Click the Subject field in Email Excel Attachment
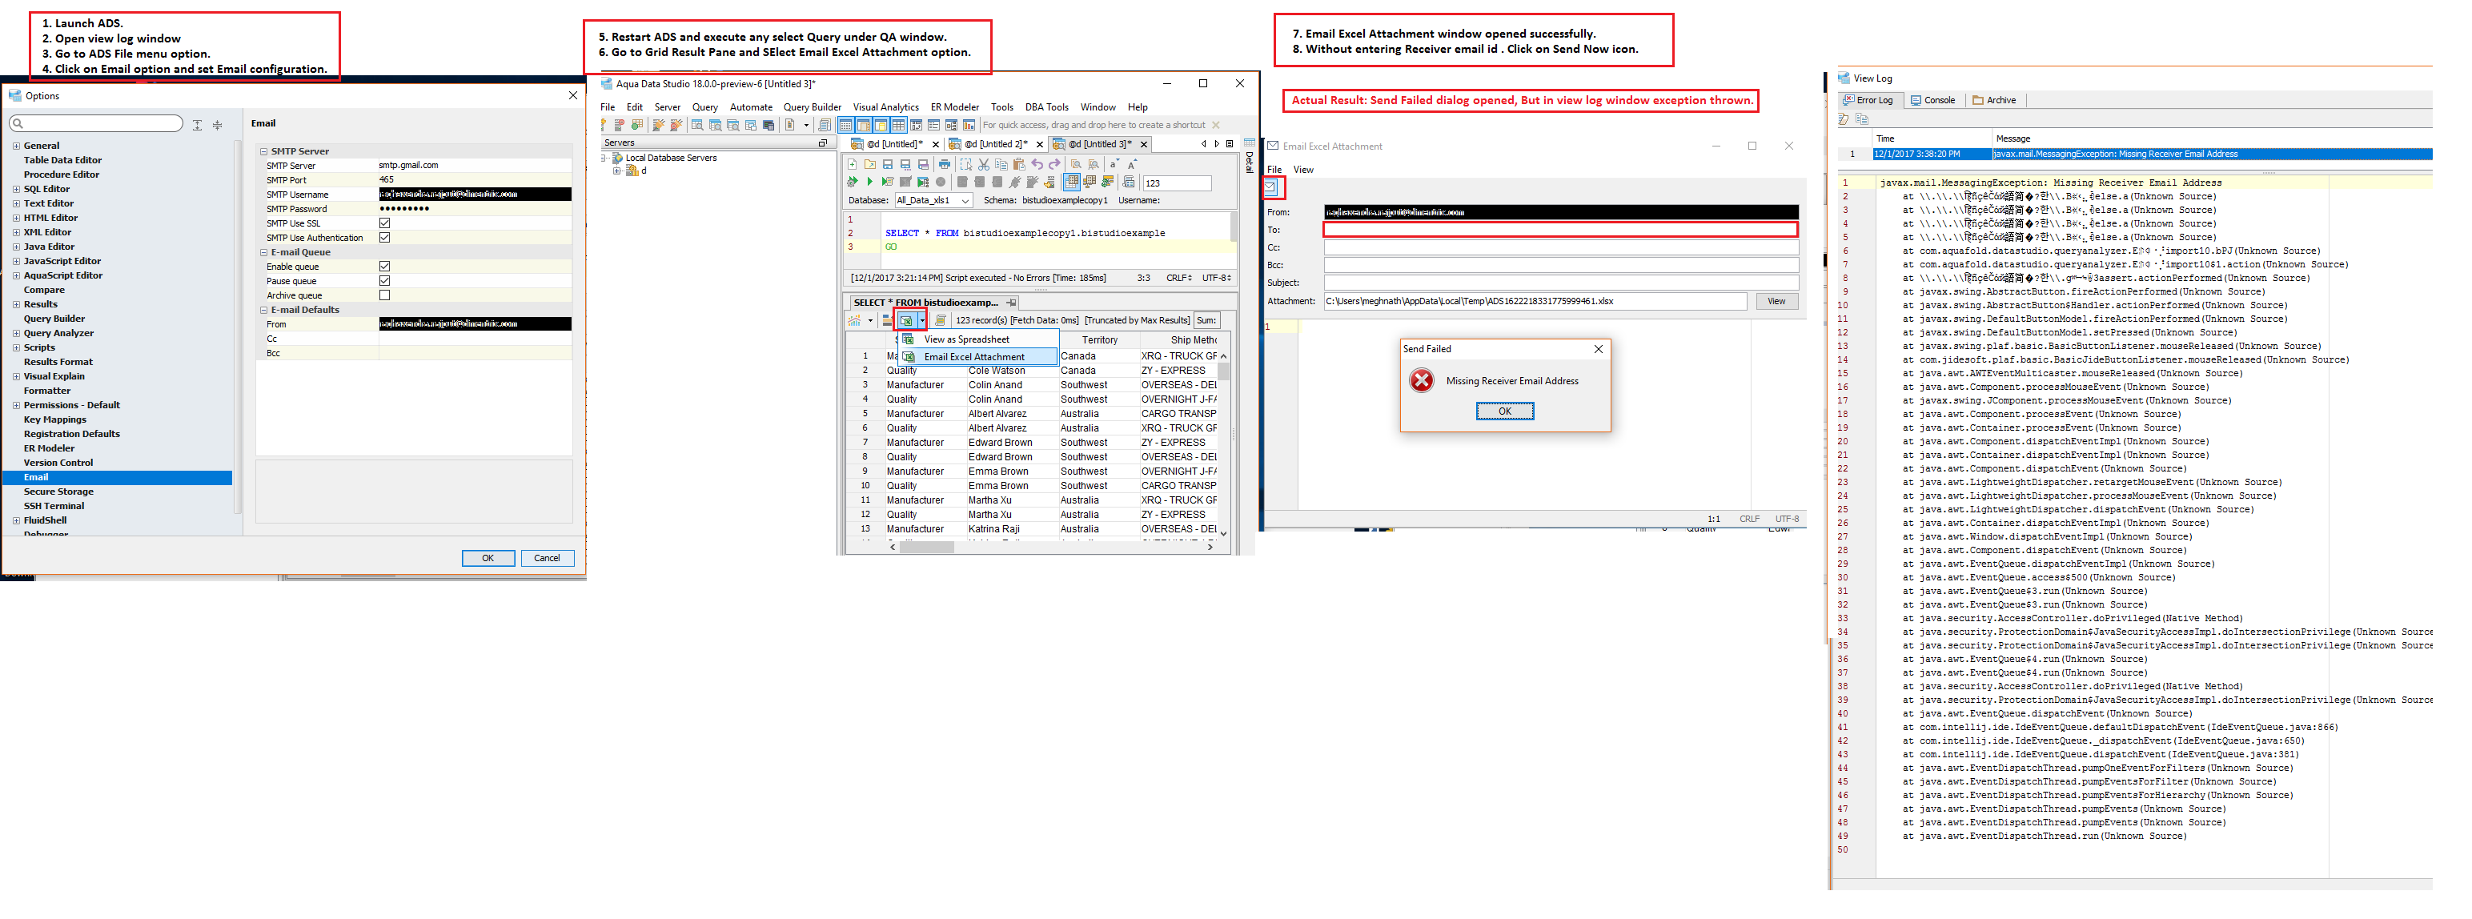 pos(1560,283)
